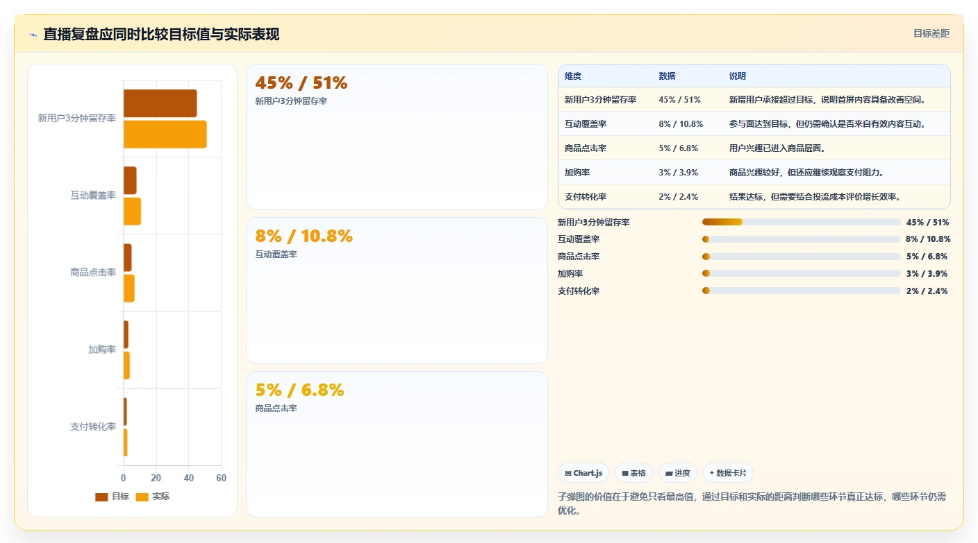Click the table value 3% / 3.9%
Image resolution: width=978 pixels, height=543 pixels.
(678, 173)
